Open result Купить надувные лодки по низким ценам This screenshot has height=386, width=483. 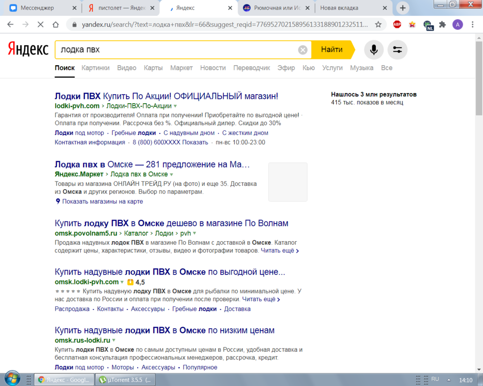pos(165,331)
